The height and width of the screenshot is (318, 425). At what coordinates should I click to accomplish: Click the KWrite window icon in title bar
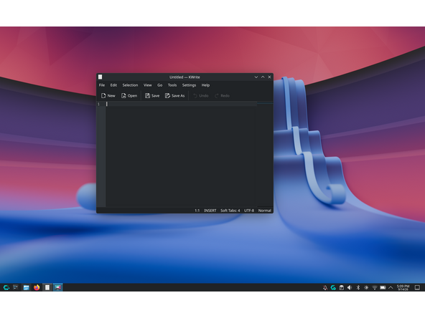coord(100,77)
